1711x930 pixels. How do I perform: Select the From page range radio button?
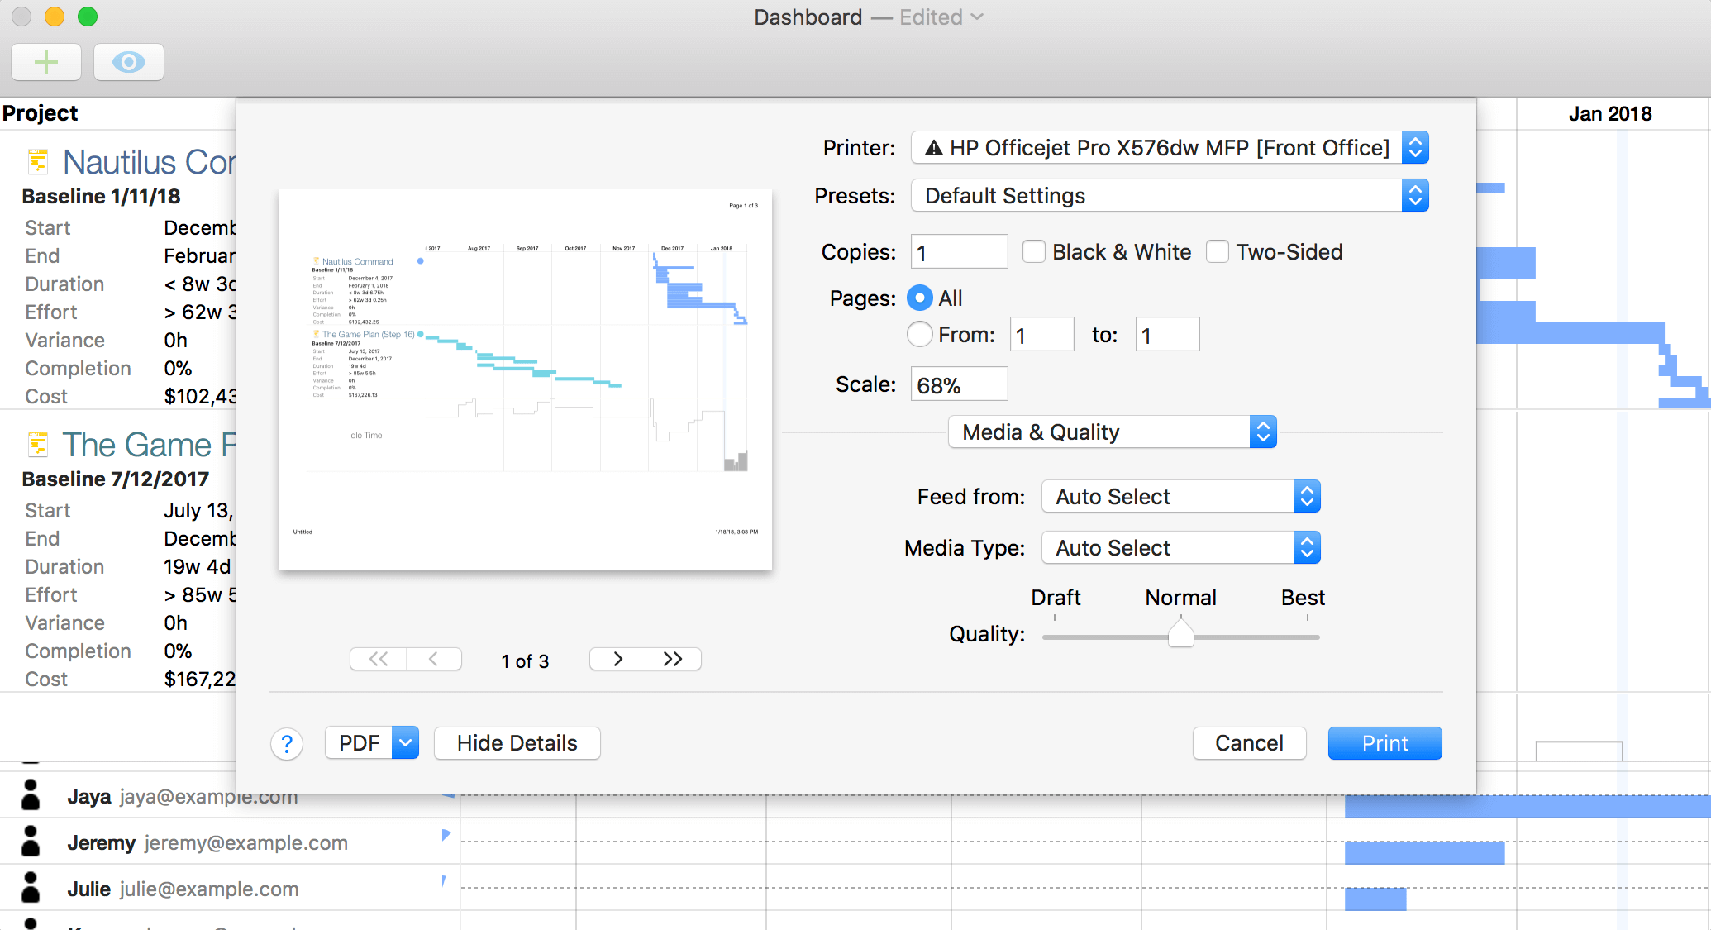click(x=920, y=334)
